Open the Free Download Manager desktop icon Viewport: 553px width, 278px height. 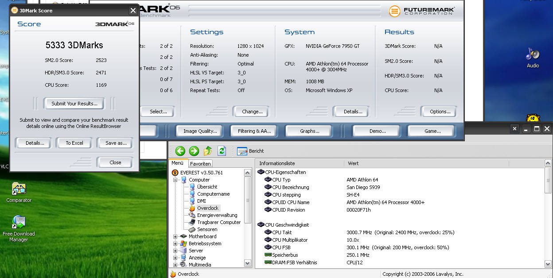[19, 222]
